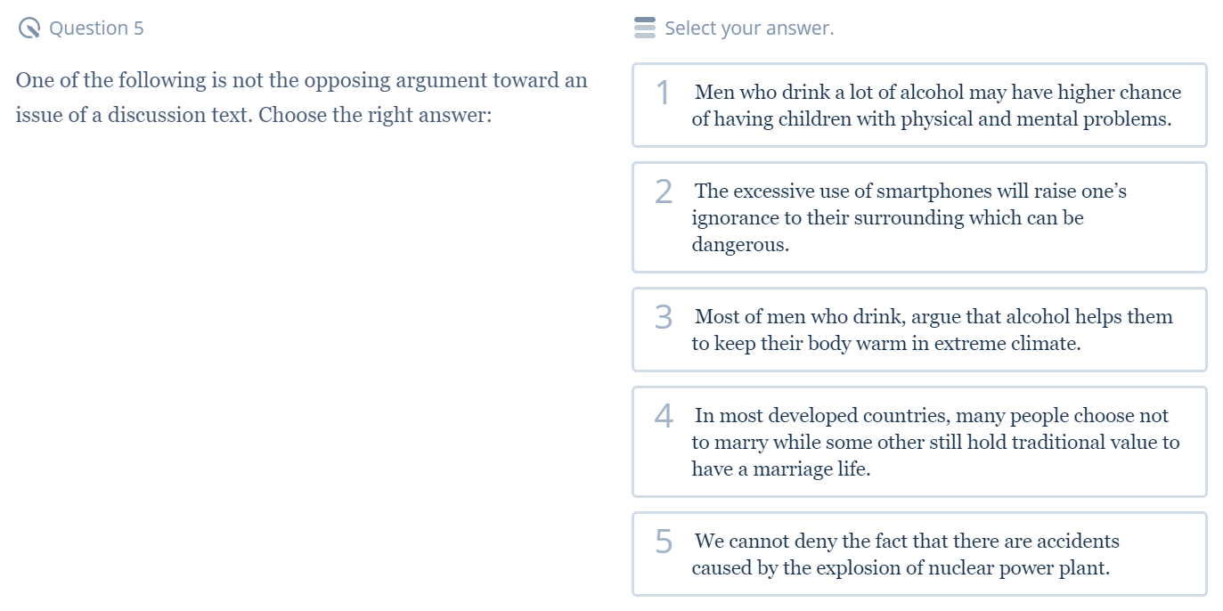Click the Question 5 heading
The image size is (1223, 611).
98,28
